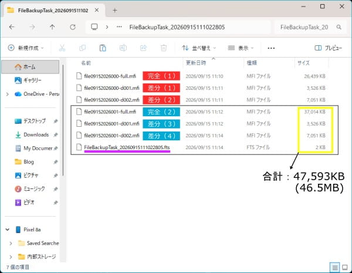
Task: Unpin Downloads using its pin icon
Action: [x=56, y=135]
